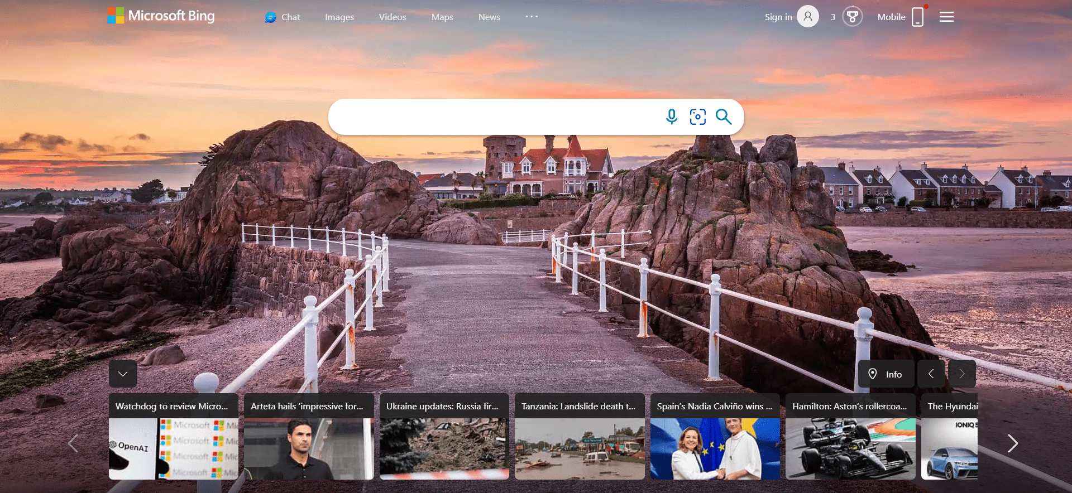
Task: Open the Arteta hails news thumbnail
Action: [309, 448]
